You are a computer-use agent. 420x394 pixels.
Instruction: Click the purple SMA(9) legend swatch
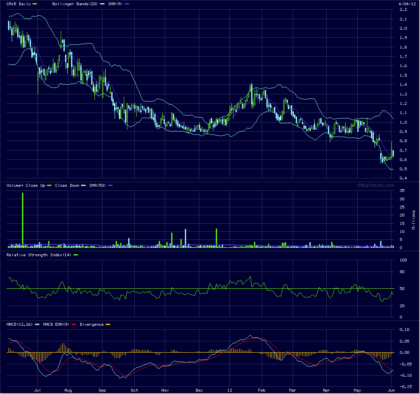(127, 4)
